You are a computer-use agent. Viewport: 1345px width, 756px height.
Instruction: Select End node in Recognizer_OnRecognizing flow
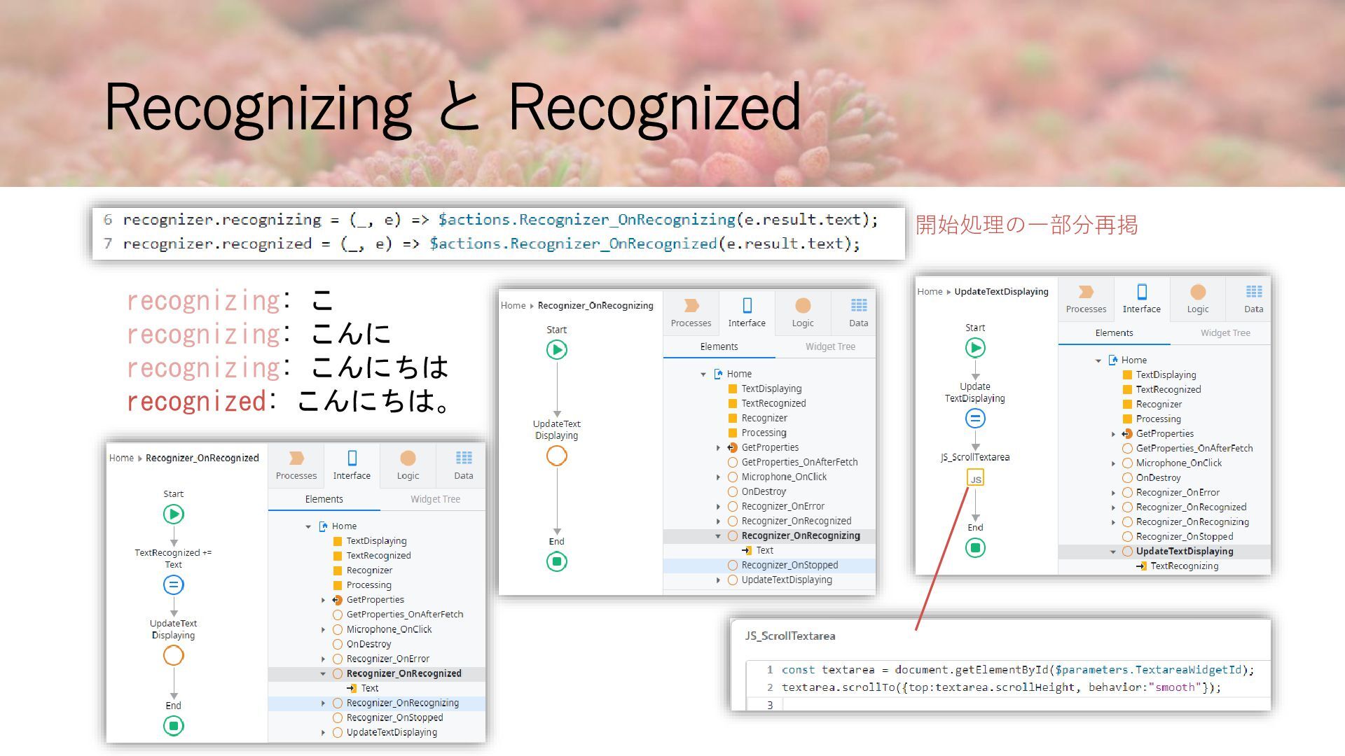[x=557, y=561]
